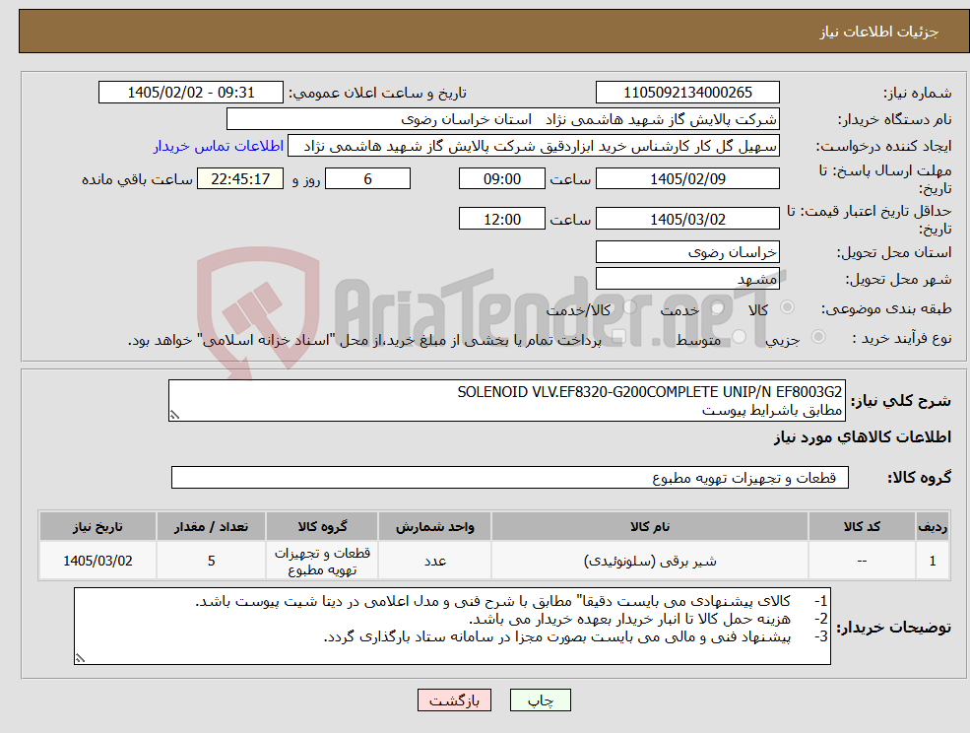Click the تاریخ نیاز column header
970x733 pixels.
point(97,526)
